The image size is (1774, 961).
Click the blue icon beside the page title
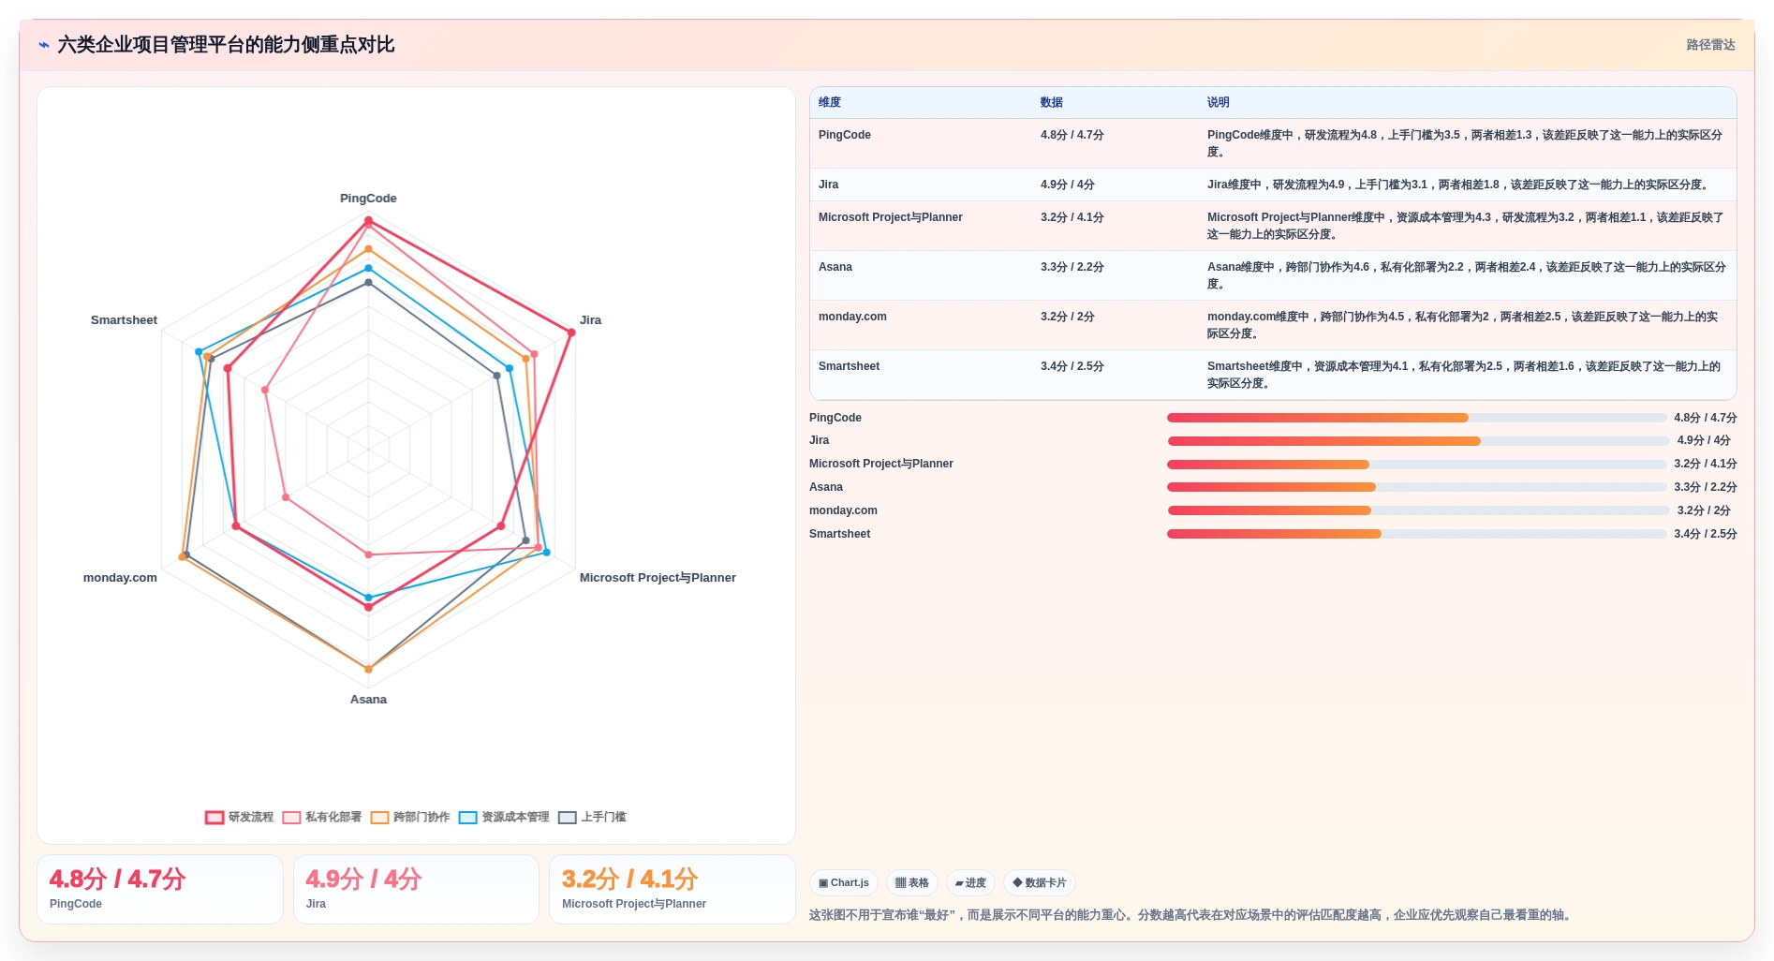[x=44, y=45]
